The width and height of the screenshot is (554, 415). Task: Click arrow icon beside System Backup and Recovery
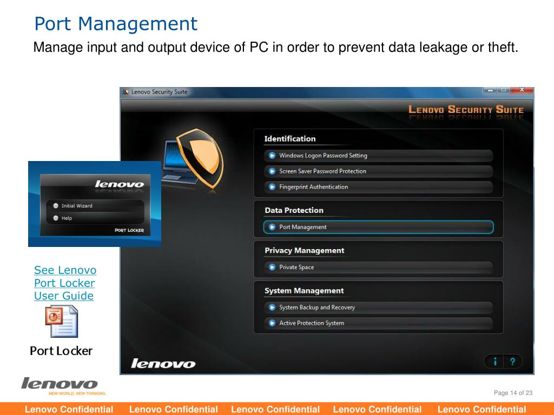(272, 307)
